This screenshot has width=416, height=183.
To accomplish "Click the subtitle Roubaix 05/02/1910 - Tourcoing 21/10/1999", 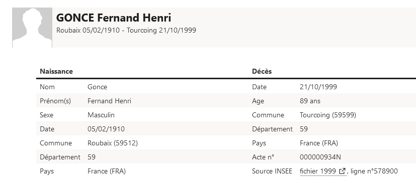I will [126, 30].
